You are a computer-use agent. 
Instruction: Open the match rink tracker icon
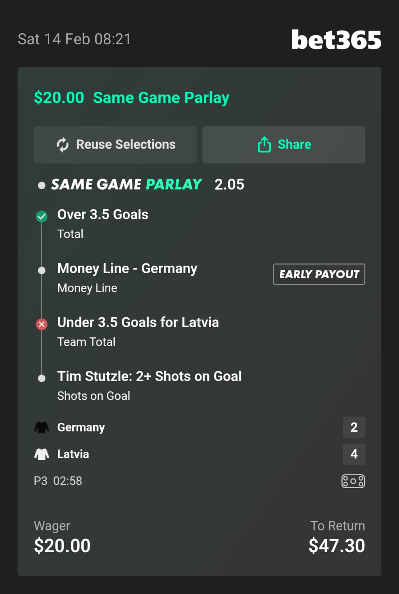click(x=353, y=481)
